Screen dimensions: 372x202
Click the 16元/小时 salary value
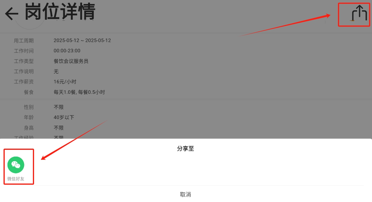click(x=65, y=82)
